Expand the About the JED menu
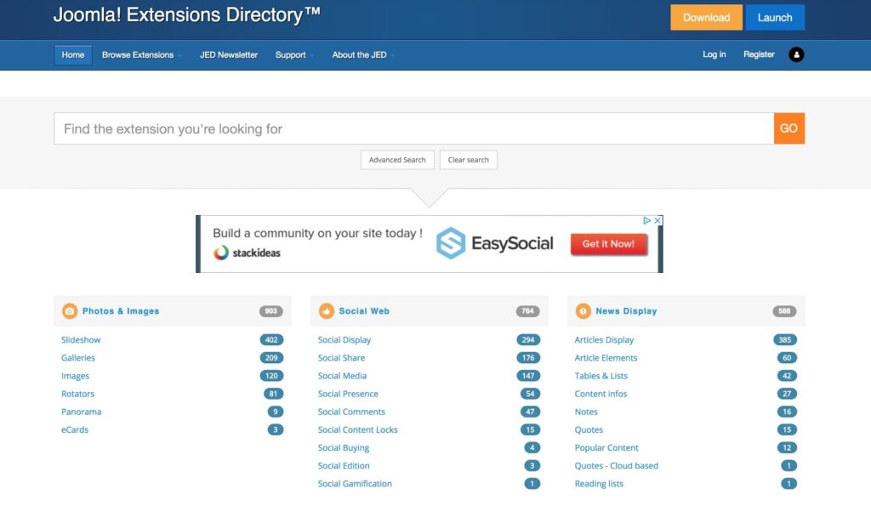This screenshot has height=506, width=871. pyautogui.click(x=363, y=55)
